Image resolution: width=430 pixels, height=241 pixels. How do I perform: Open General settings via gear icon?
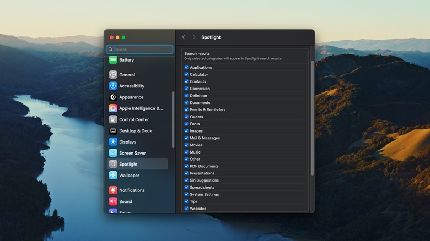113,75
